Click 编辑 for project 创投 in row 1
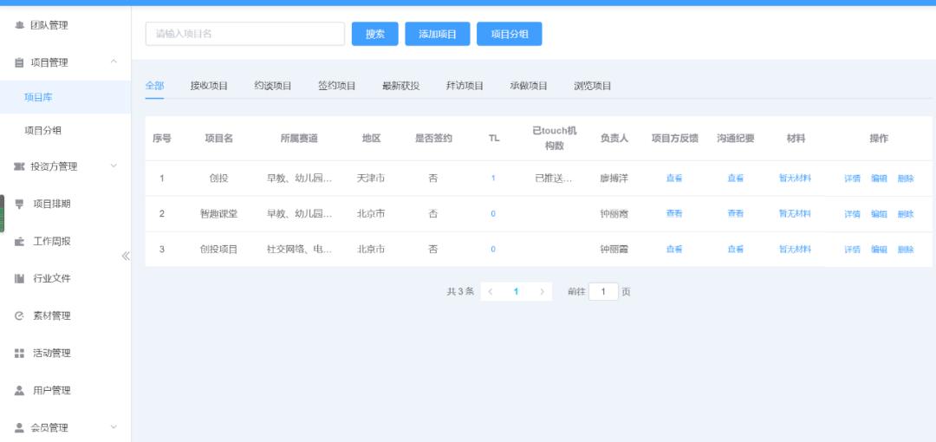The width and height of the screenshot is (936, 442). tap(879, 179)
